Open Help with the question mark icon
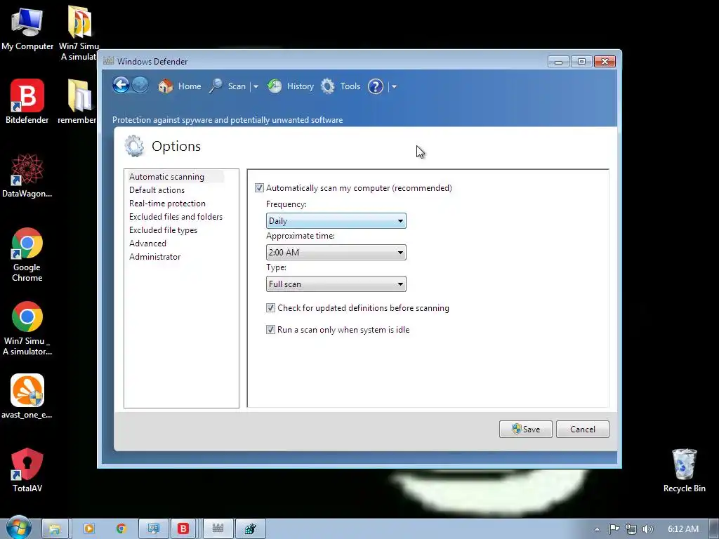 pos(376,86)
